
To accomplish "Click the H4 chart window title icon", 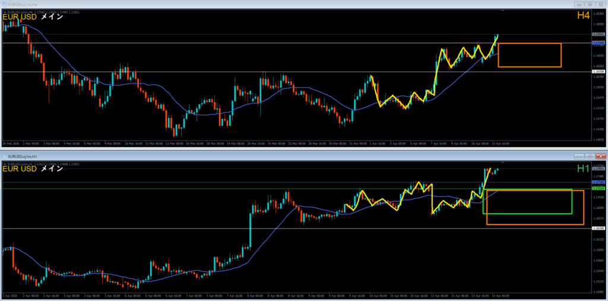I will click(4, 4).
